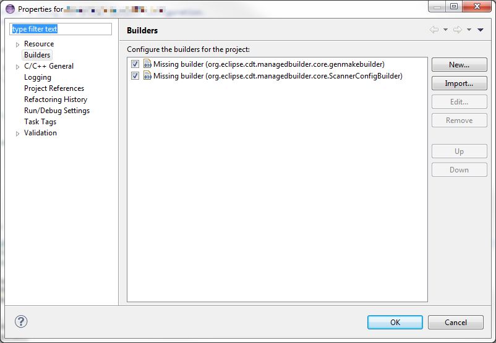The width and height of the screenshot is (496, 343).
Task: Open the C/C++ General page
Action: pyautogui.click(x=49, y=66)
